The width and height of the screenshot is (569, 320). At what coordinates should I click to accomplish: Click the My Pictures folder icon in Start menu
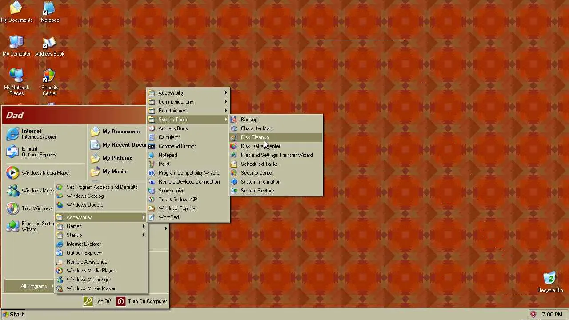click(95, 158)
